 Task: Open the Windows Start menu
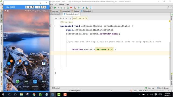[x=3, y=95]
